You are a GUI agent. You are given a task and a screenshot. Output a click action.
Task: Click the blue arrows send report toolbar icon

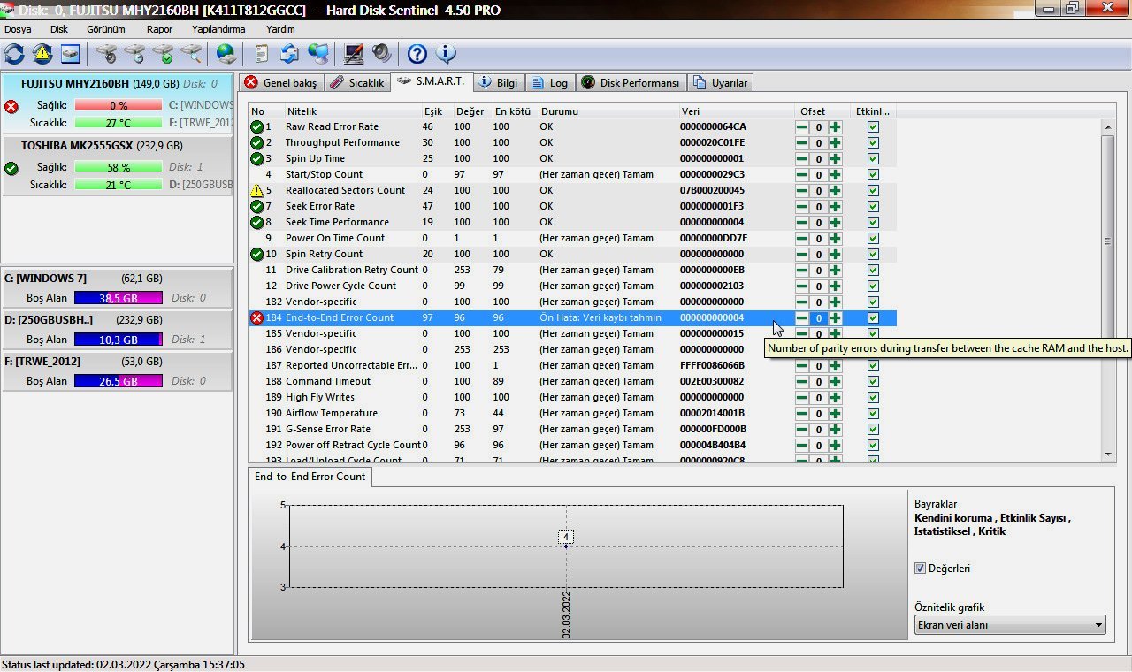pyautogui.click(x=290, y=54)
